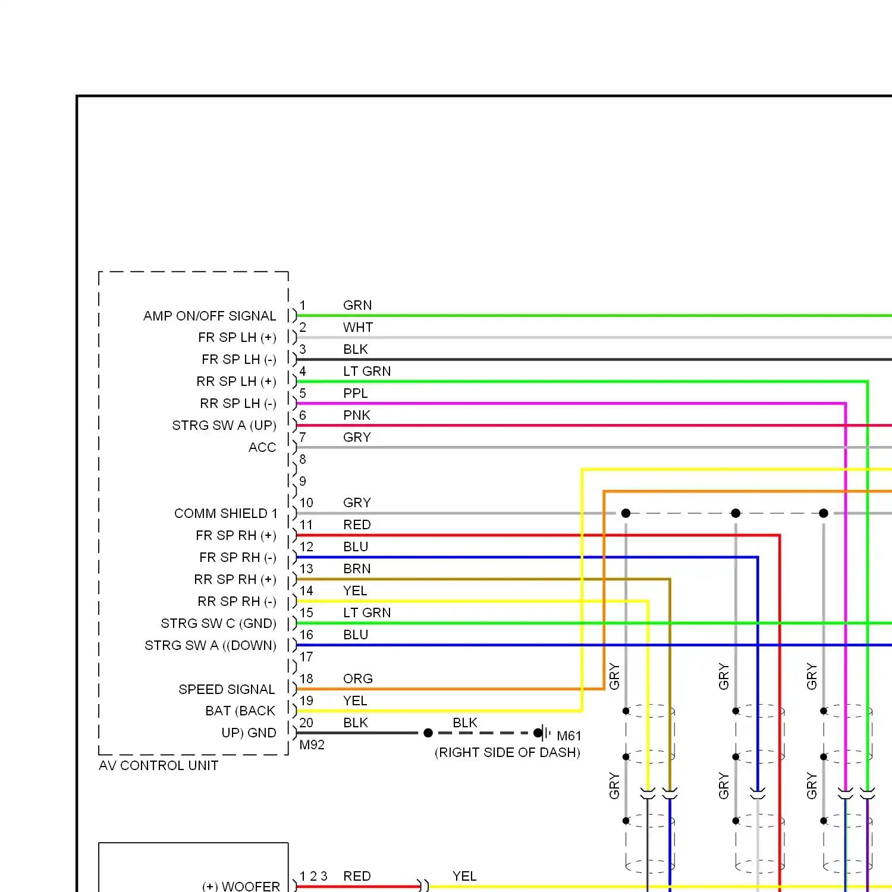
Task: Click the M92 connector label
Action: tap(312, 745)
